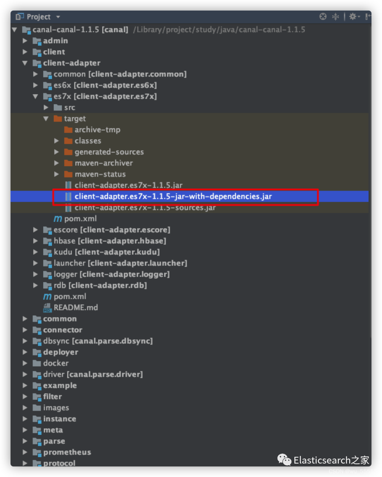This screenshot has height=477, width=382.
Task: Expand the src folder arrow
Action: tap(46, 107)
